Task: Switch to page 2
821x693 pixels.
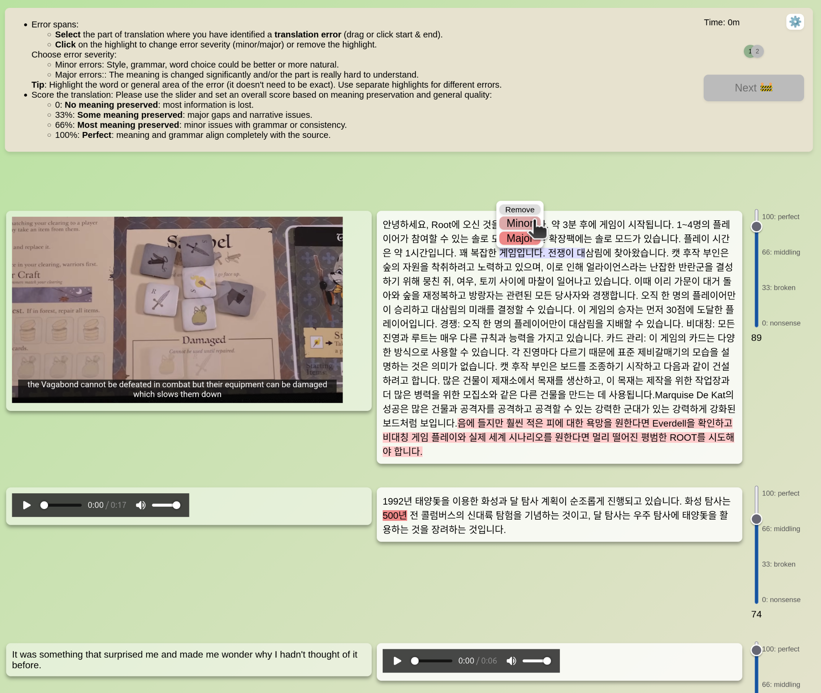Action: (x=758, y=51)
